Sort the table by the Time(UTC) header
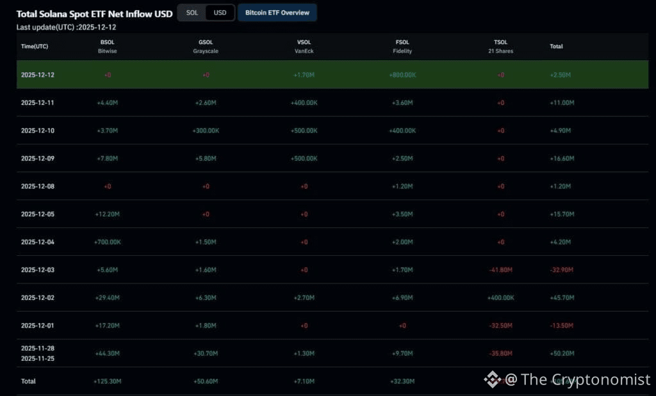Image resolution: width=656 pixels, height=396 pixels. pos(35,46)
